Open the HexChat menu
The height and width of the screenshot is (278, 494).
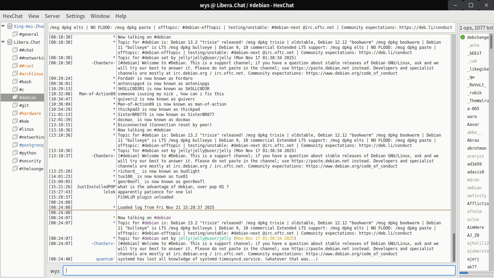click(13, 16)
